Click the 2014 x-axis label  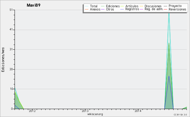point(138,111)
